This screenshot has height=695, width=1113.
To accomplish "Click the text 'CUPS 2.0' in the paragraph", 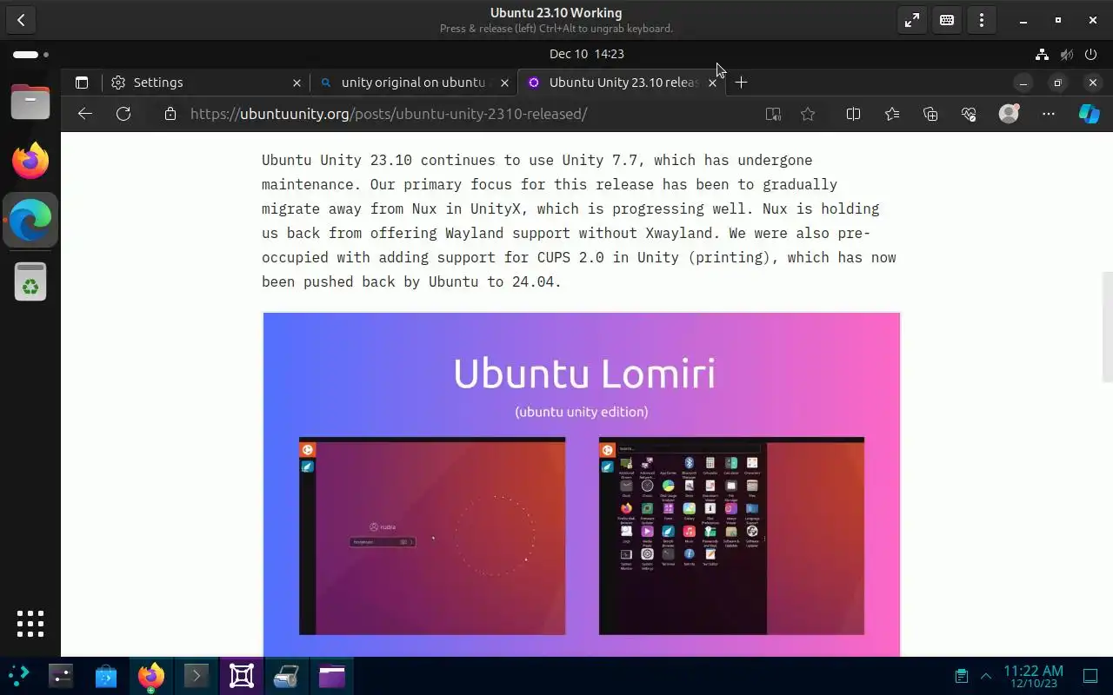I will click(x=570, y=257).
